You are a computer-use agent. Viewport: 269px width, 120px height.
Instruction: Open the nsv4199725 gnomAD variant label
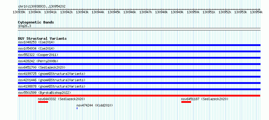(52, 74)
